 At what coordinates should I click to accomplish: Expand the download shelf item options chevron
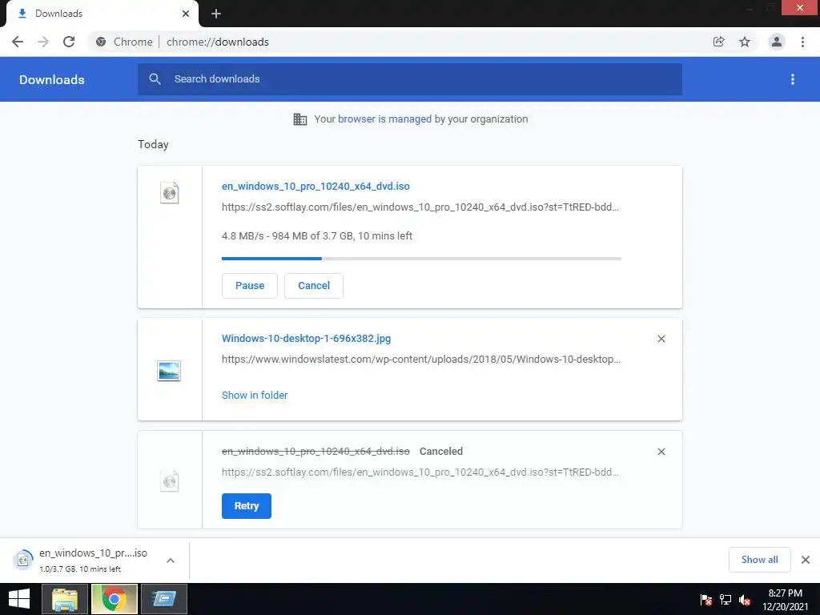(171, 561)
